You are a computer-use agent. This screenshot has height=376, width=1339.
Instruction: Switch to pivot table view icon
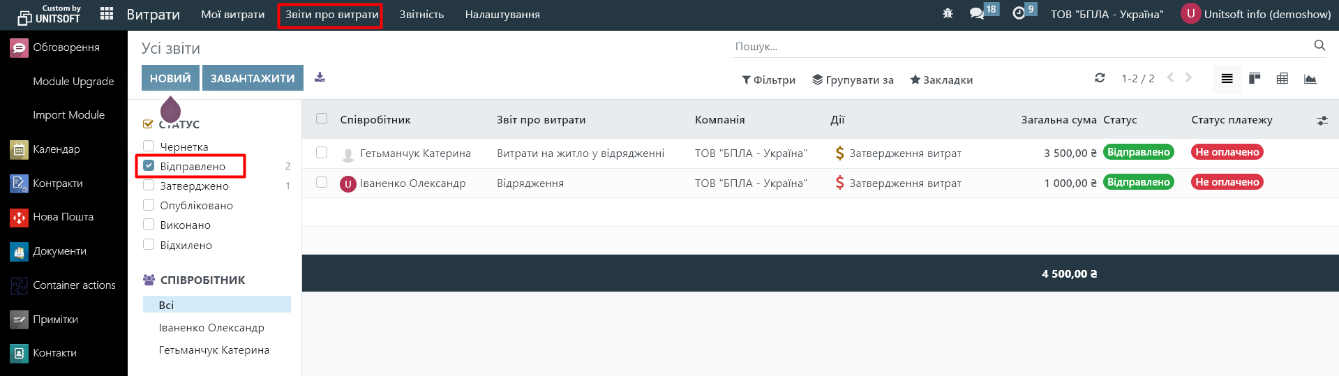(1282, 78)
